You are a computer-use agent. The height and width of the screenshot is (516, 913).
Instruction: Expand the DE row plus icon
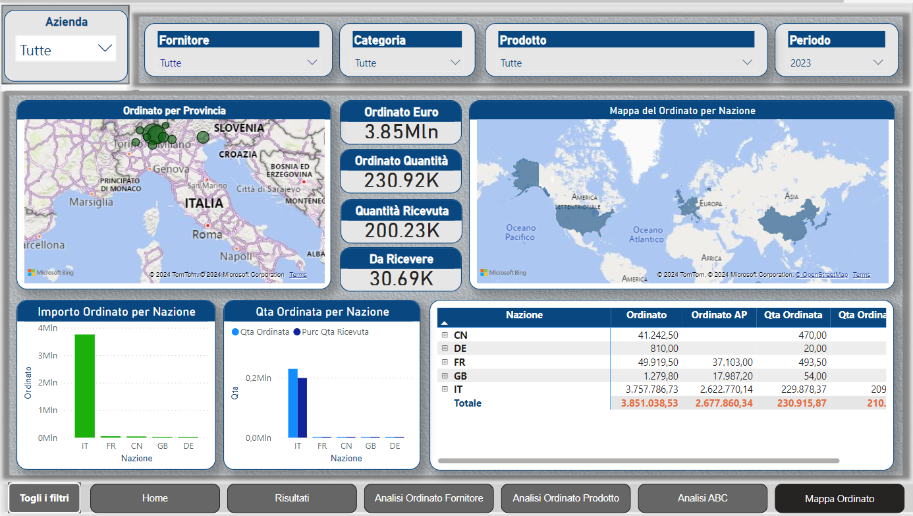(445, 349)
